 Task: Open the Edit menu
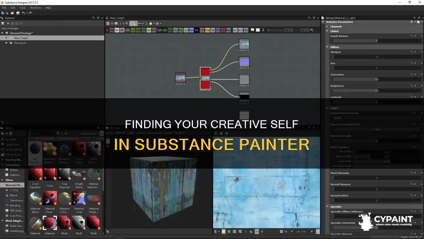[x=13, y=7]
